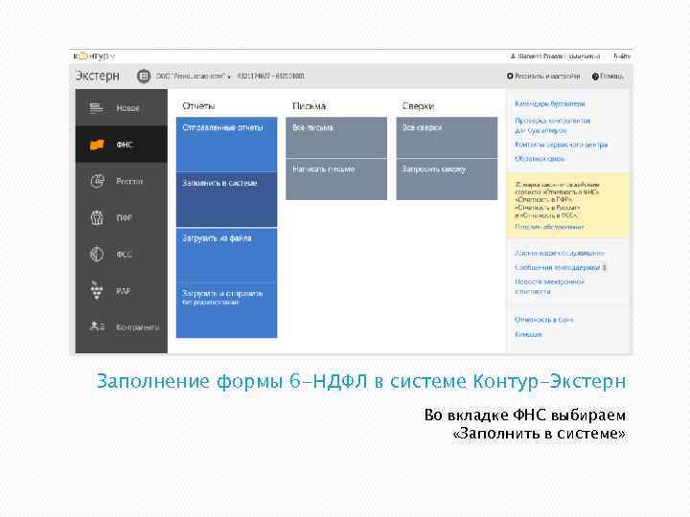690x517 pixels.
Task: Open Все письма tile
Action: tap(336, 138)
